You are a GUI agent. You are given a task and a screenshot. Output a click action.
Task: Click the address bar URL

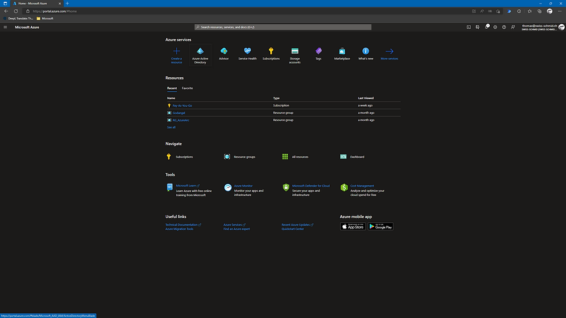pyautogui.click(x=55, y=11)
